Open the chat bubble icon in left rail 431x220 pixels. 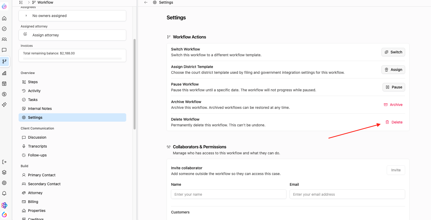[x=4, y=50]
